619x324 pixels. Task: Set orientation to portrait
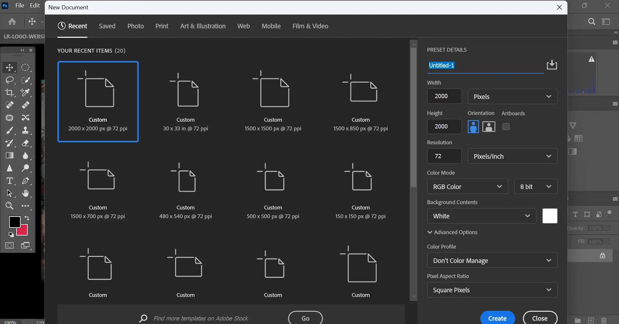coord(473,127)
